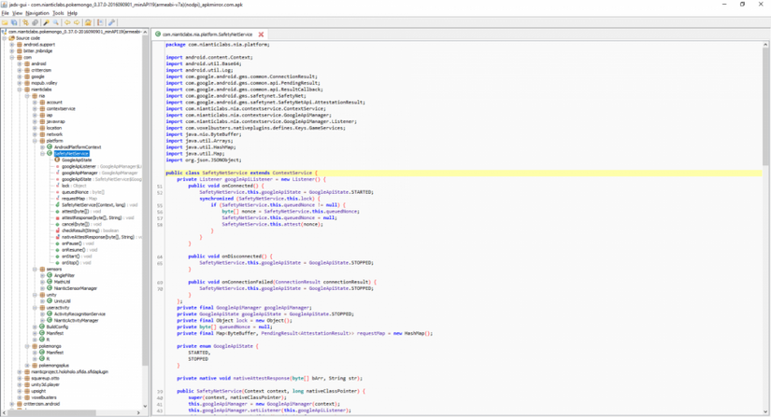The width and height of the screenshot is (771, 417).
Task: Go back with the left arrow icon
Action: [67, 22]
